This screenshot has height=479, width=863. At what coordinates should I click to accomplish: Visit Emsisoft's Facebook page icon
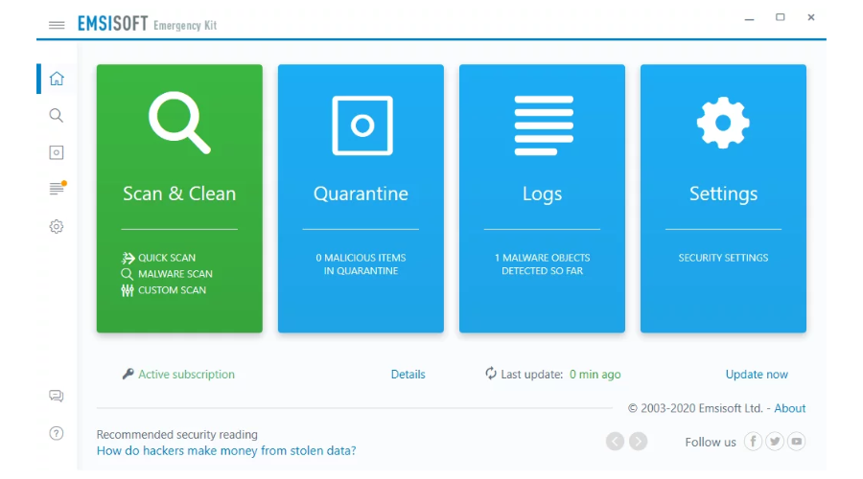pos(753,441)
